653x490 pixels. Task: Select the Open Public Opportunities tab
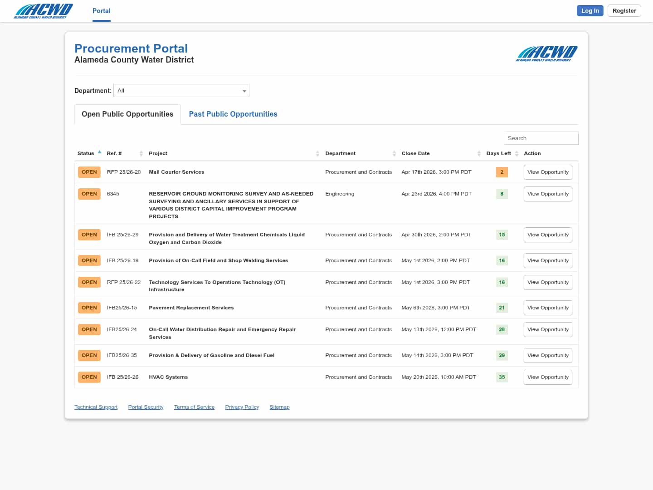(x=127, y=114)
